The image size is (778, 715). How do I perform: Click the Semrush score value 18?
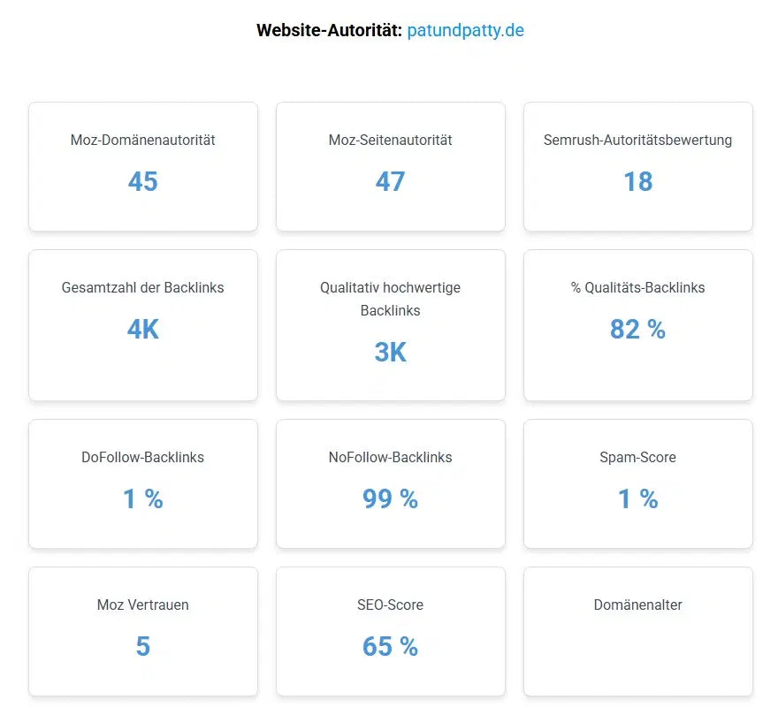tap(637, 181)
